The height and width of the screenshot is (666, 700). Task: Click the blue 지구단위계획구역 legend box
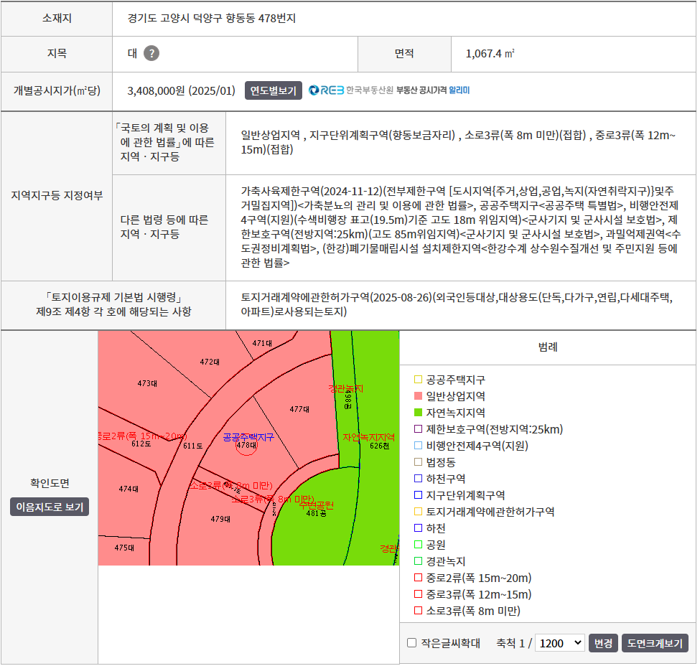tap(419, 495)
